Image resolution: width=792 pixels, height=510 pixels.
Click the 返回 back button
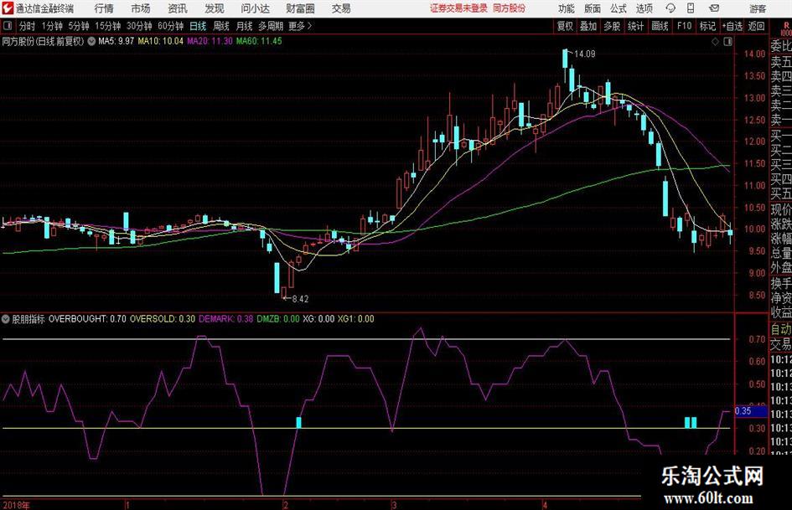[x=756, y=26]
